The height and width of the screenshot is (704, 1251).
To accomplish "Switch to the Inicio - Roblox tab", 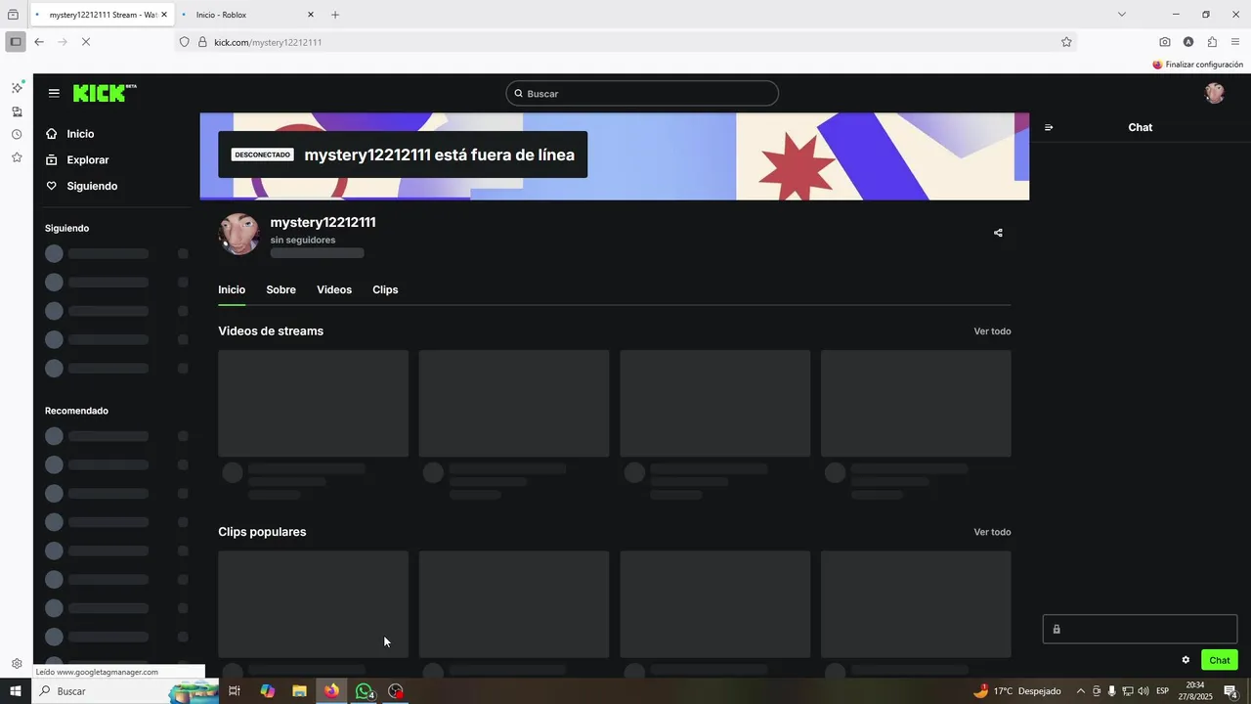I will coord(248,15).
